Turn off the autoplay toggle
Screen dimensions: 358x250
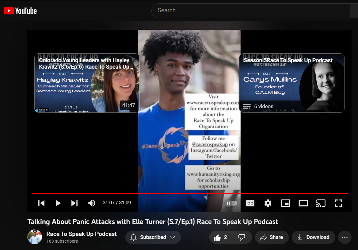(x=231, y=203)
